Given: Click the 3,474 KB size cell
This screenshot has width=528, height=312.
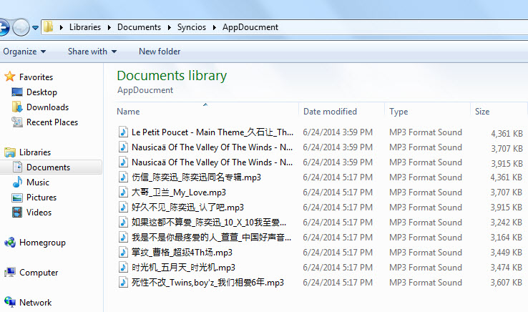Looking at the screenshot, I should click(x=507, y=268).
